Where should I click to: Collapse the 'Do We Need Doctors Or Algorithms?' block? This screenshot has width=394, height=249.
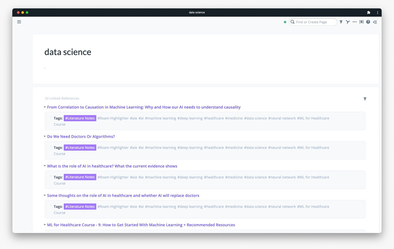click(x=45, y=136)
